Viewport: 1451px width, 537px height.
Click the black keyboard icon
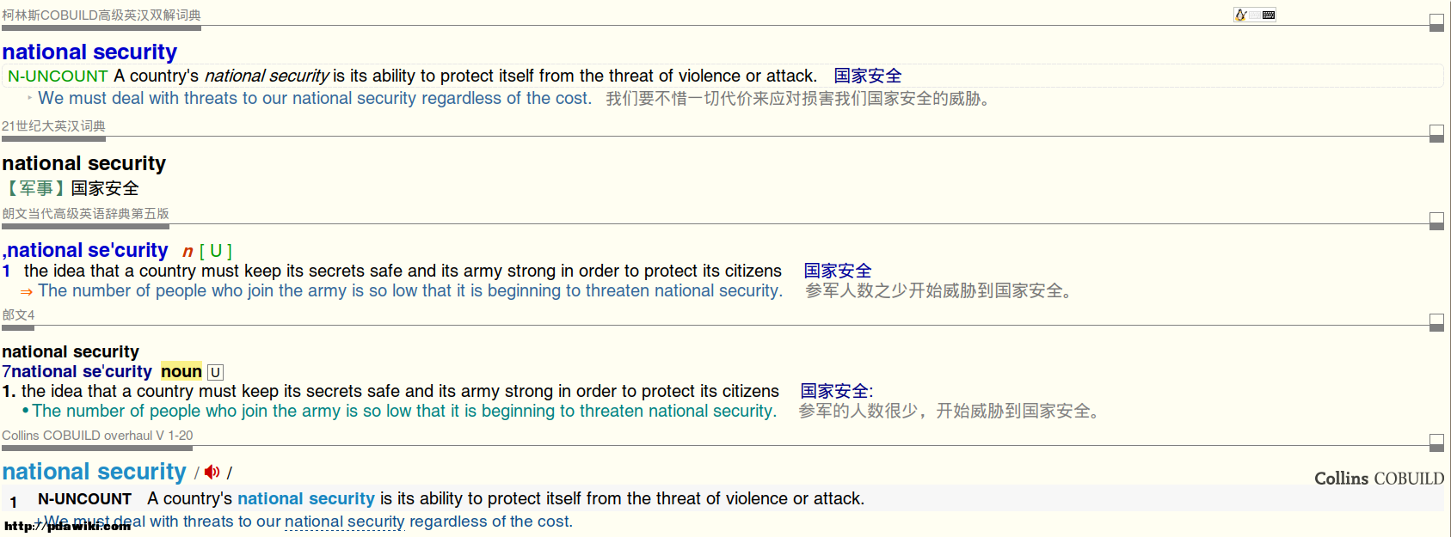(1269, 15)
